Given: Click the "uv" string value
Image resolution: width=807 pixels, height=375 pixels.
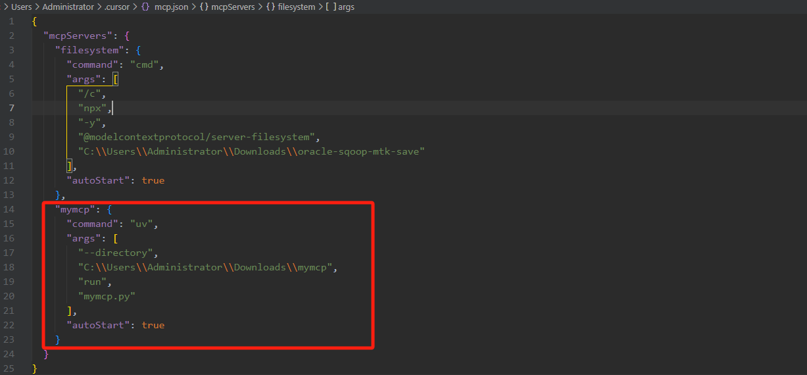Looking at the screenshot, I should 141,224.
